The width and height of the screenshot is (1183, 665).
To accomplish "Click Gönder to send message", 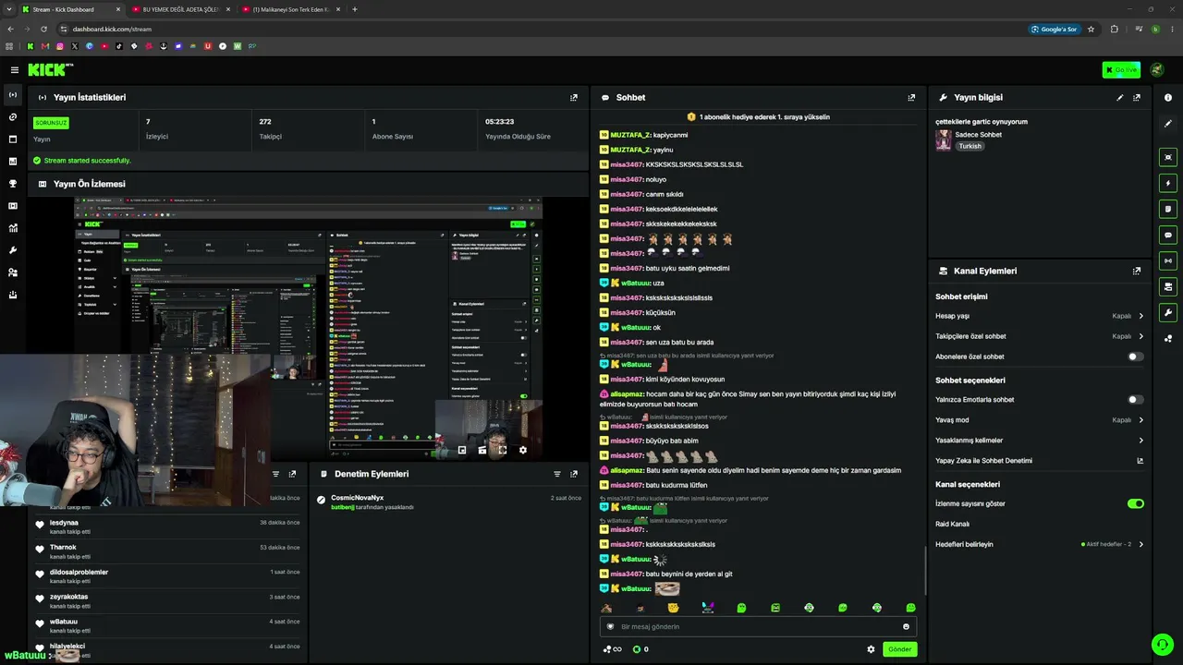I will point(899,649).
